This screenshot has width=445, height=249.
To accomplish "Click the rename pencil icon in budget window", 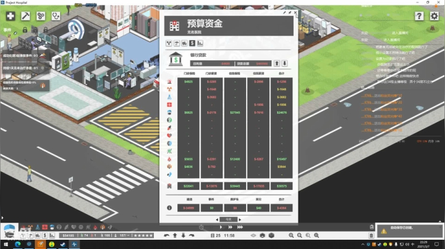I will tap(284, 12).
